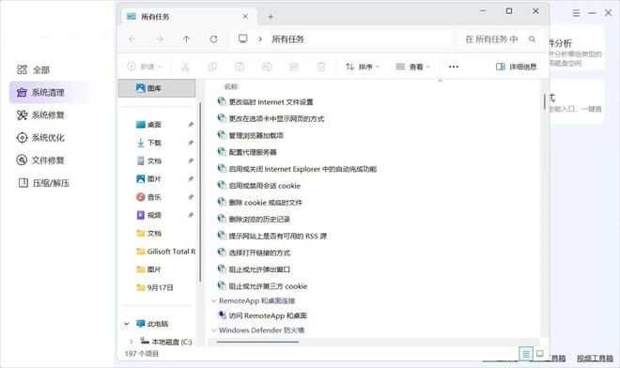Select 系统优化 in the left sidebar

40,138
